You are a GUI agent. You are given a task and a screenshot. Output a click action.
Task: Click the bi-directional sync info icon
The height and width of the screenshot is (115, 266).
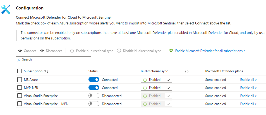pyautogui.click(x=187, y=71)
